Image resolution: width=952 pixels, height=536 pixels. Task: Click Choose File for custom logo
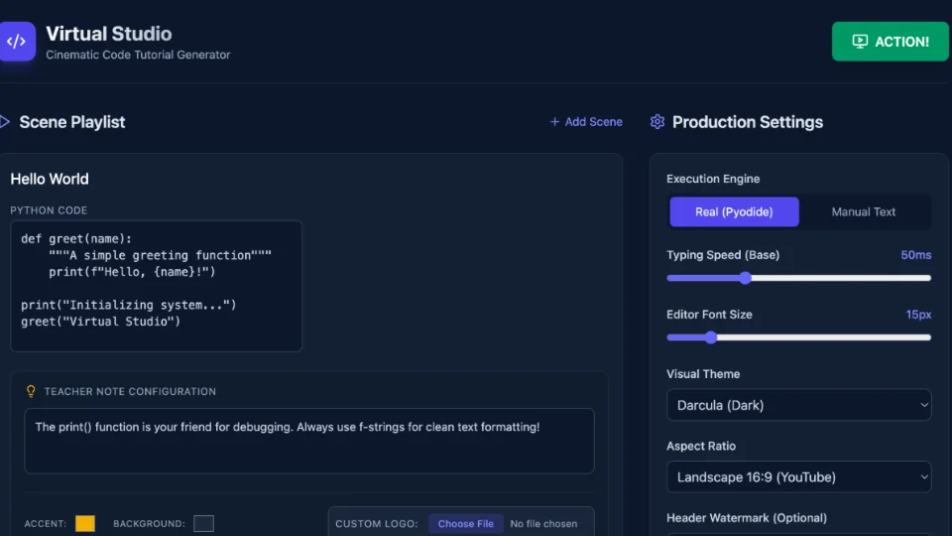click(465, 523)
